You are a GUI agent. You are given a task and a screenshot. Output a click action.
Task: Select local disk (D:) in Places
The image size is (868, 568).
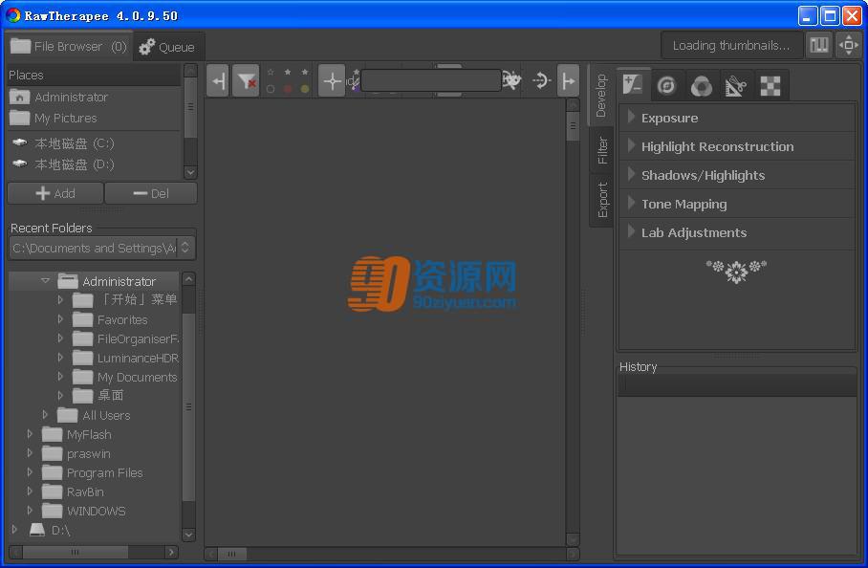pos(93,164)
